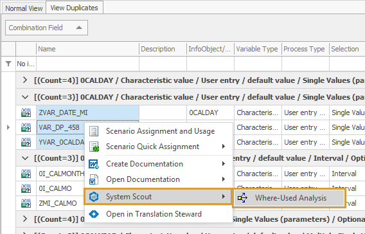Click the variable icon beside 0I_CALMO
The image size is (365, 234).
click(26, 188)
